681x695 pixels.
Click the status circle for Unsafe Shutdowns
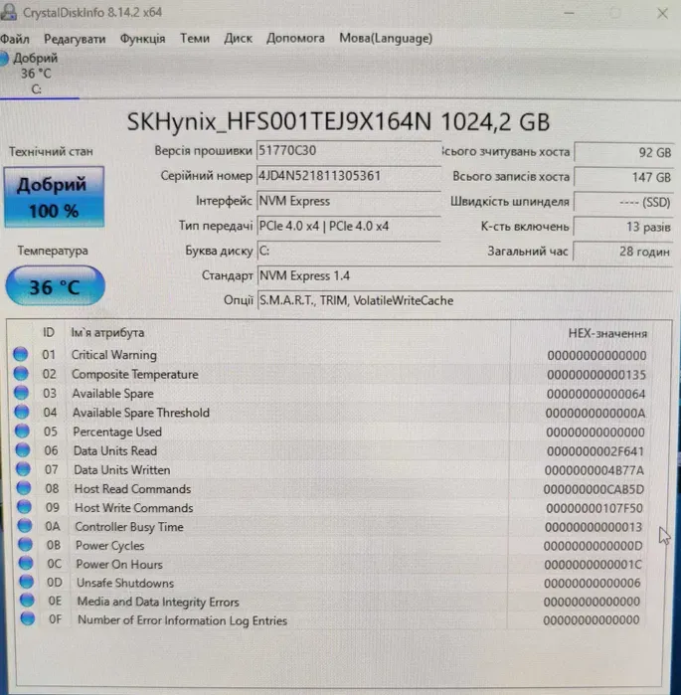click(x=26, y=581)
